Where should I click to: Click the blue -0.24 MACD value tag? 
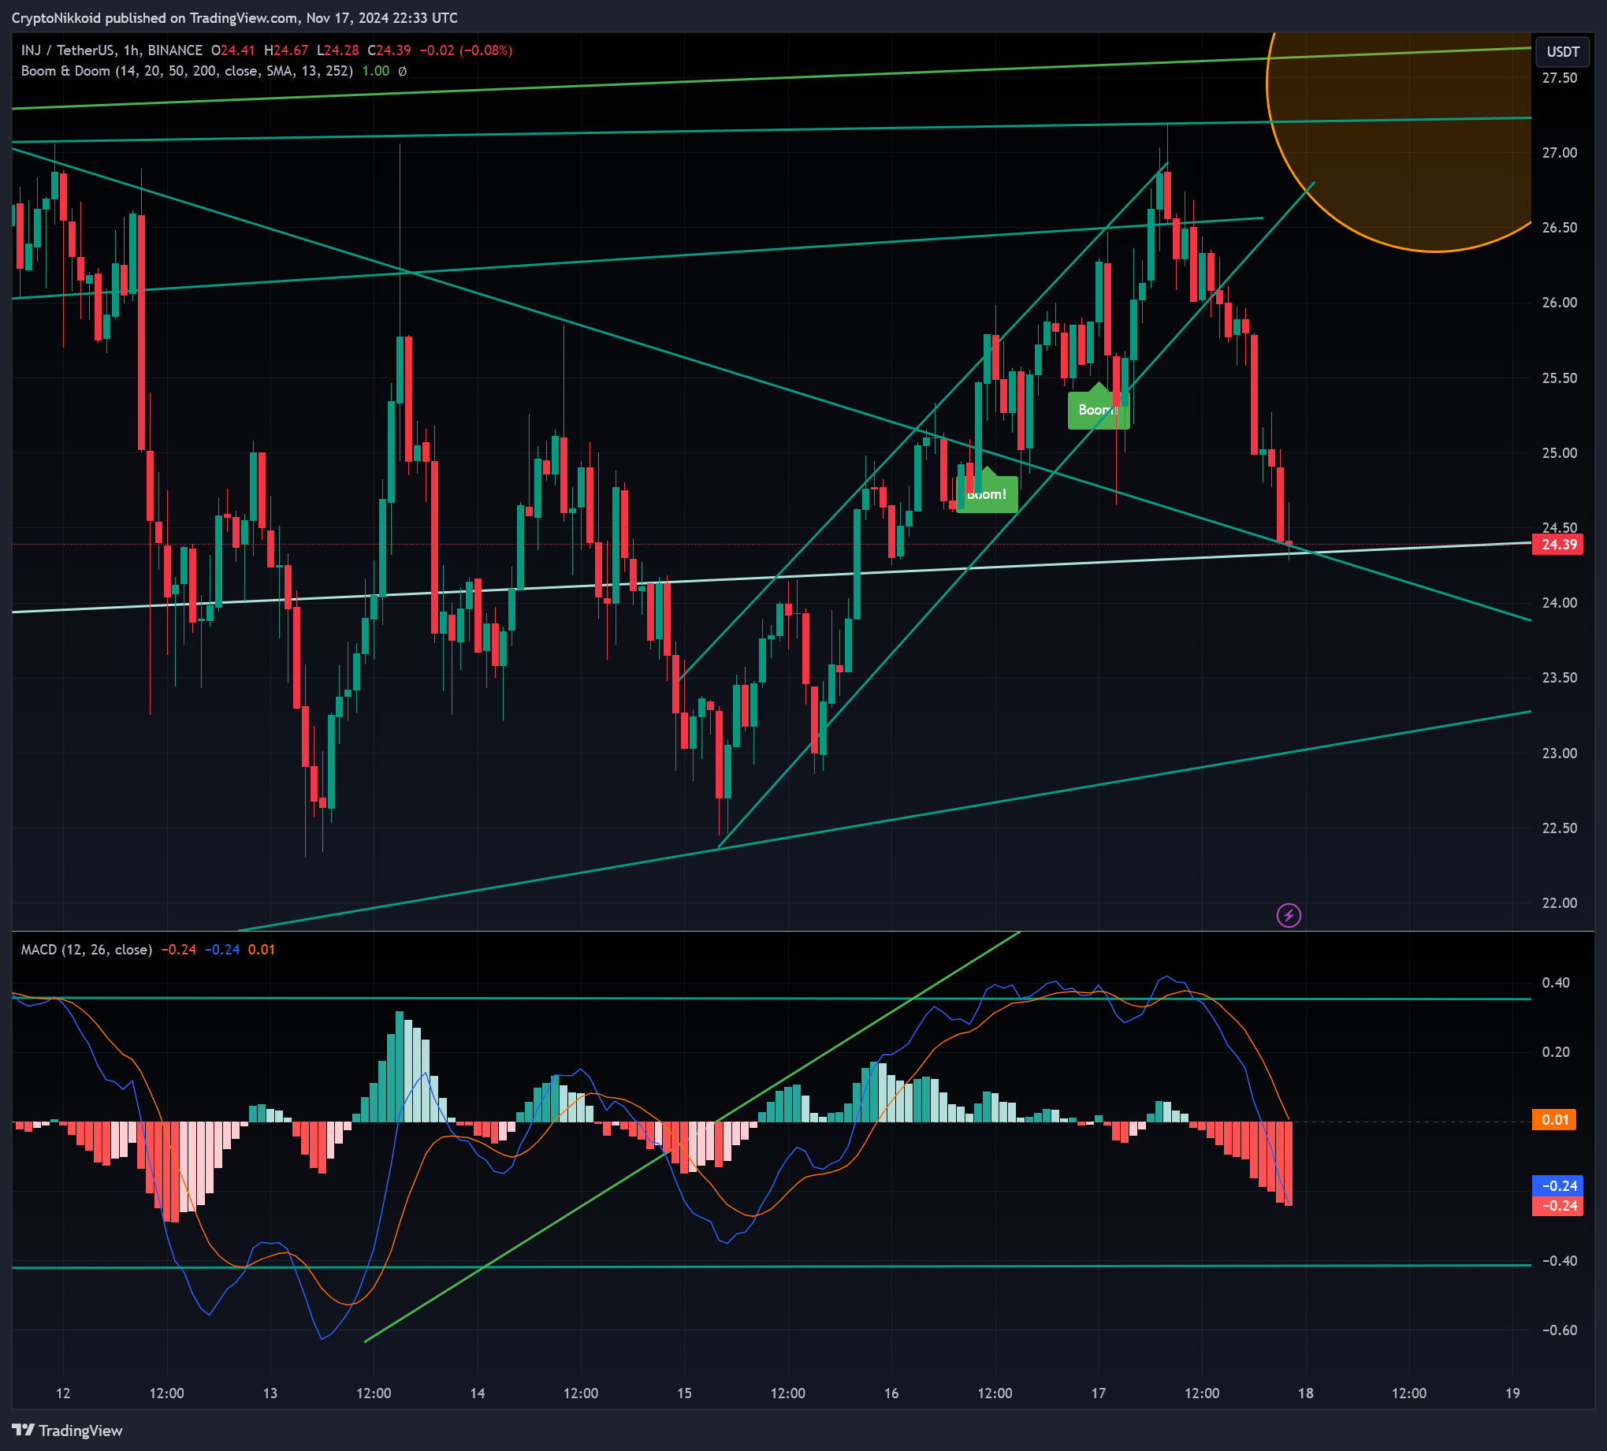1557,1185
